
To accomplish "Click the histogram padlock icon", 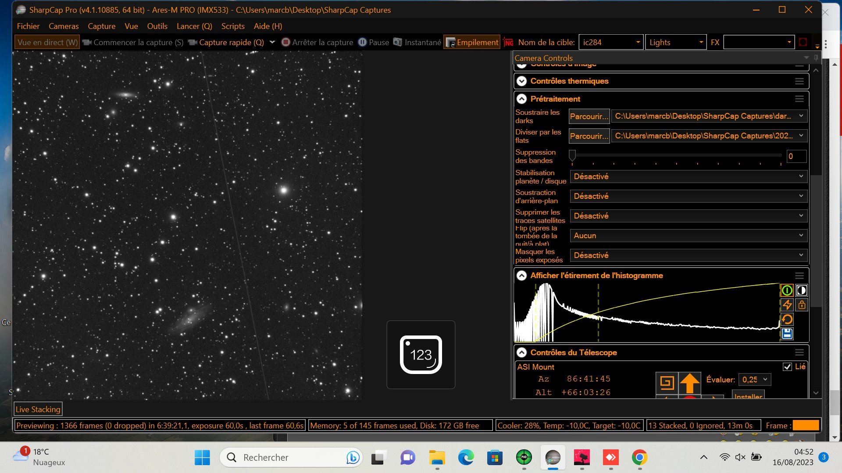I will coord(802,305).
